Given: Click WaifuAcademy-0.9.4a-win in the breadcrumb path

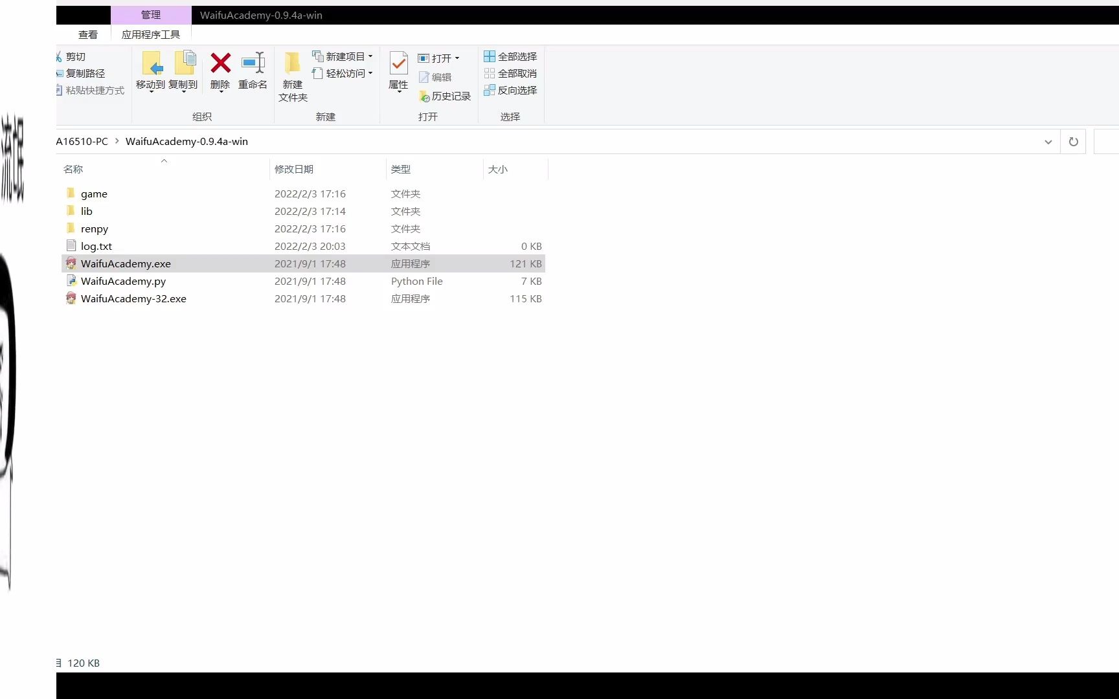Looking at the screenshot, I should (186, 142).
